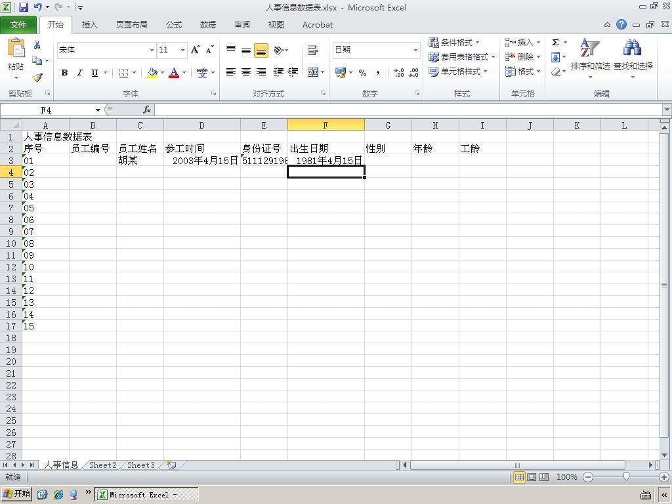Image resolution: width=672 pixels, height=504 pixels.
Task: Click the text orientation icon
Action: pyautogui.click(x=278, y=50)
